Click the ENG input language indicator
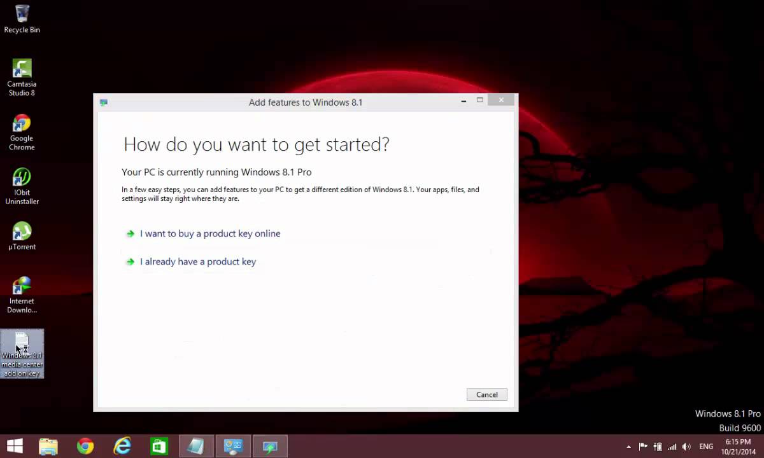Viewport: 764px width, 458px height. point(706,447)
